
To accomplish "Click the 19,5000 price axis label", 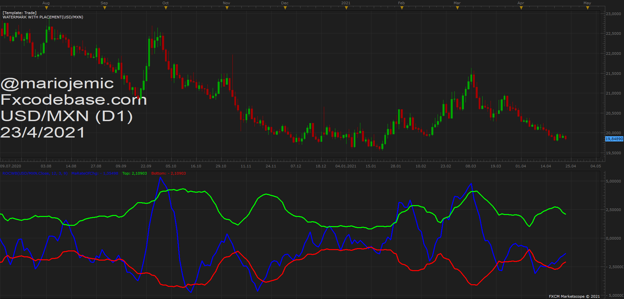I will tap(613, 153).
